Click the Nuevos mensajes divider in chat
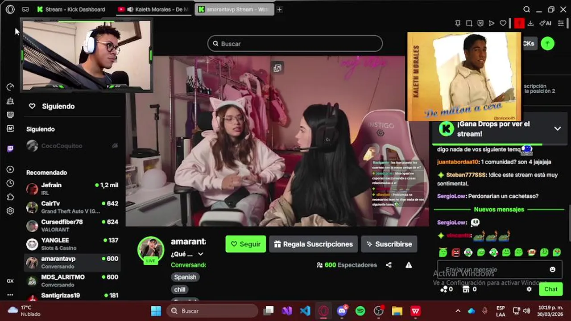Screen dimensions: 571x321 click(x=499, y=209)
